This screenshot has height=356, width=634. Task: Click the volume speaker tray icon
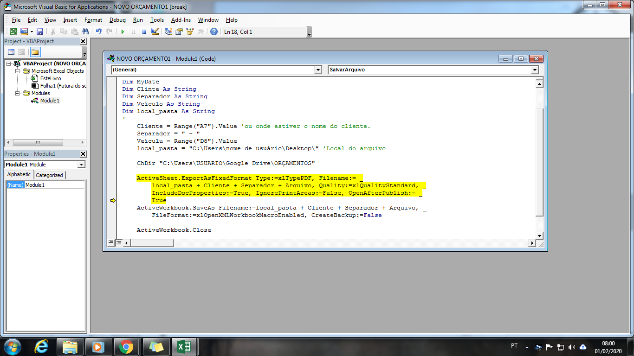coord(571,347)
